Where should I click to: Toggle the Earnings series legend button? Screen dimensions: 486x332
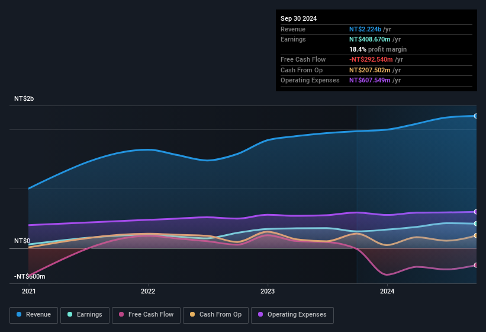[85, 315]
